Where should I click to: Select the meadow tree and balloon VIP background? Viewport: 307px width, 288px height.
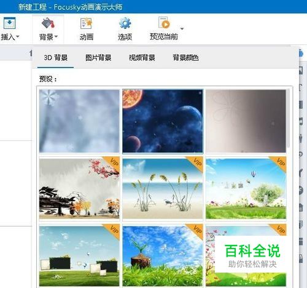pyautogui.click(x=246, y=188)
